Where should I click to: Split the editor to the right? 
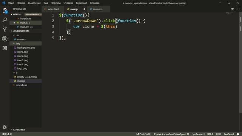click(x=233, y=9)
